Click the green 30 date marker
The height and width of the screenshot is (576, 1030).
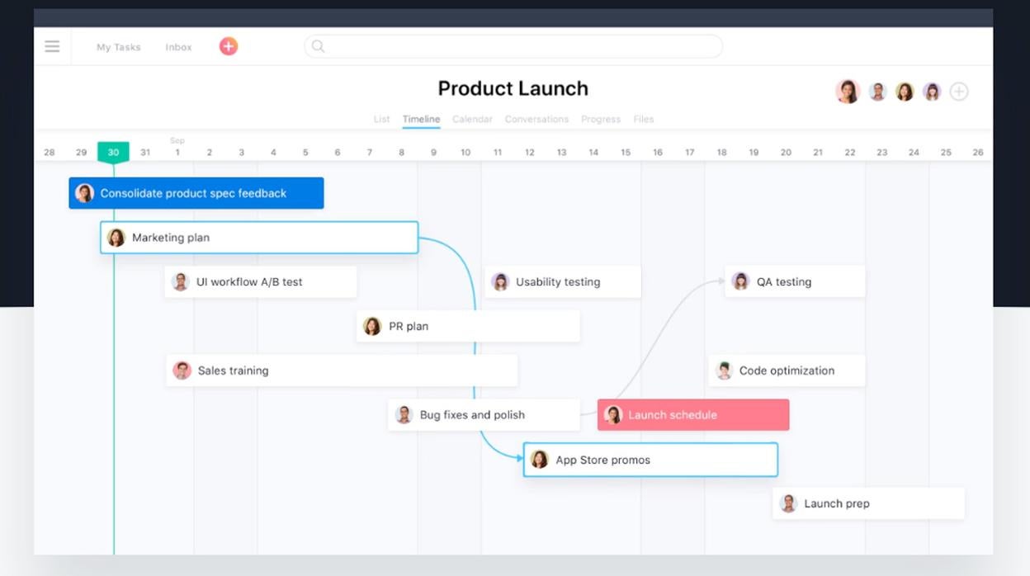114,152
